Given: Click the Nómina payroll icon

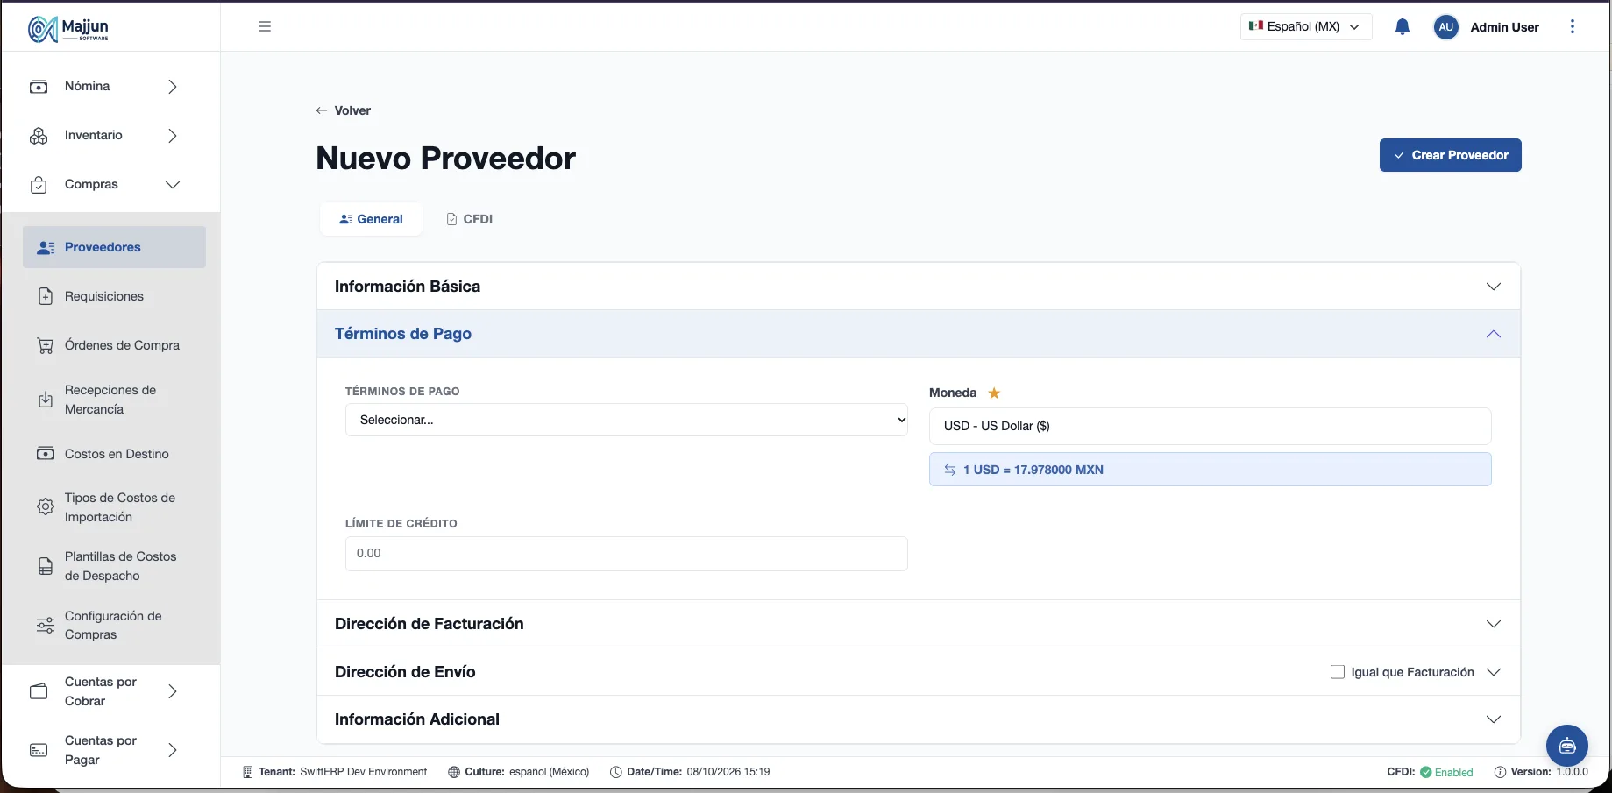Looking at the screenshot, I should click(x=39, y=87).
